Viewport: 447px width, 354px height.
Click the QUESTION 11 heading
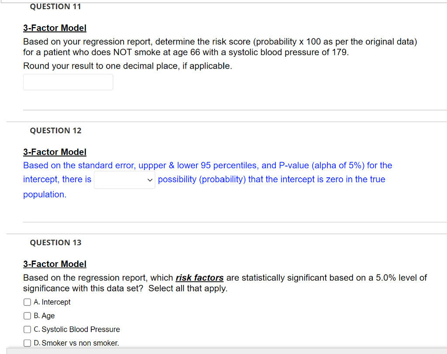point(55,7)
